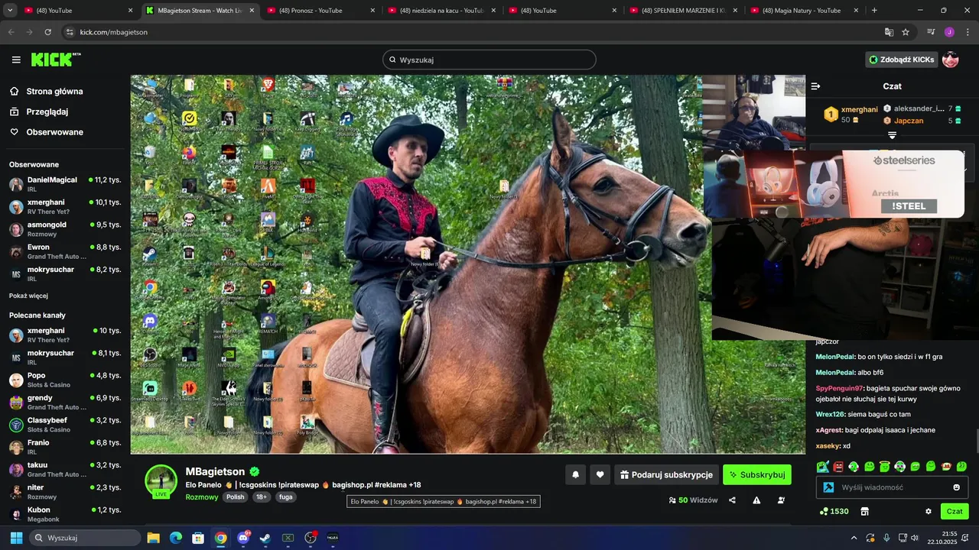The height and width of the screenshot is (550, 979).
Task: Open asmongold channel
Action: tap(65, 229)
